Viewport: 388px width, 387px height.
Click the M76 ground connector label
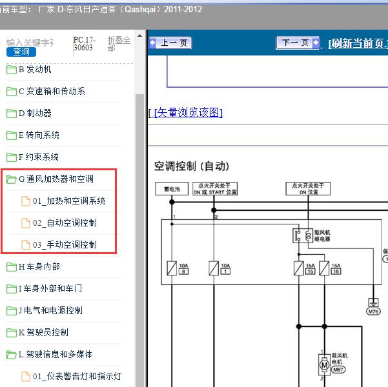[x=373, y=312]
